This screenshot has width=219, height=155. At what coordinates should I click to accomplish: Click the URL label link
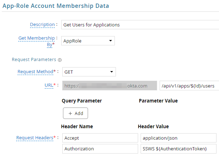click(49, 85)
